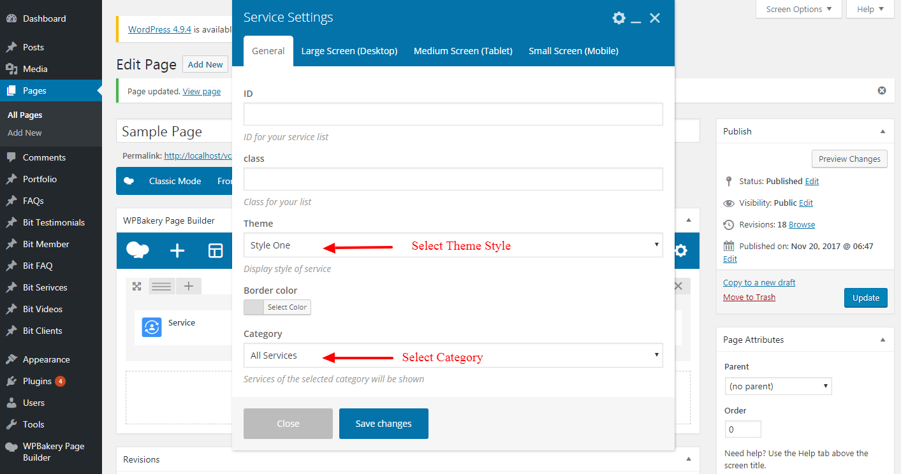
Task: Open the Border color Select Color picker
Action: tap(277, 307)
